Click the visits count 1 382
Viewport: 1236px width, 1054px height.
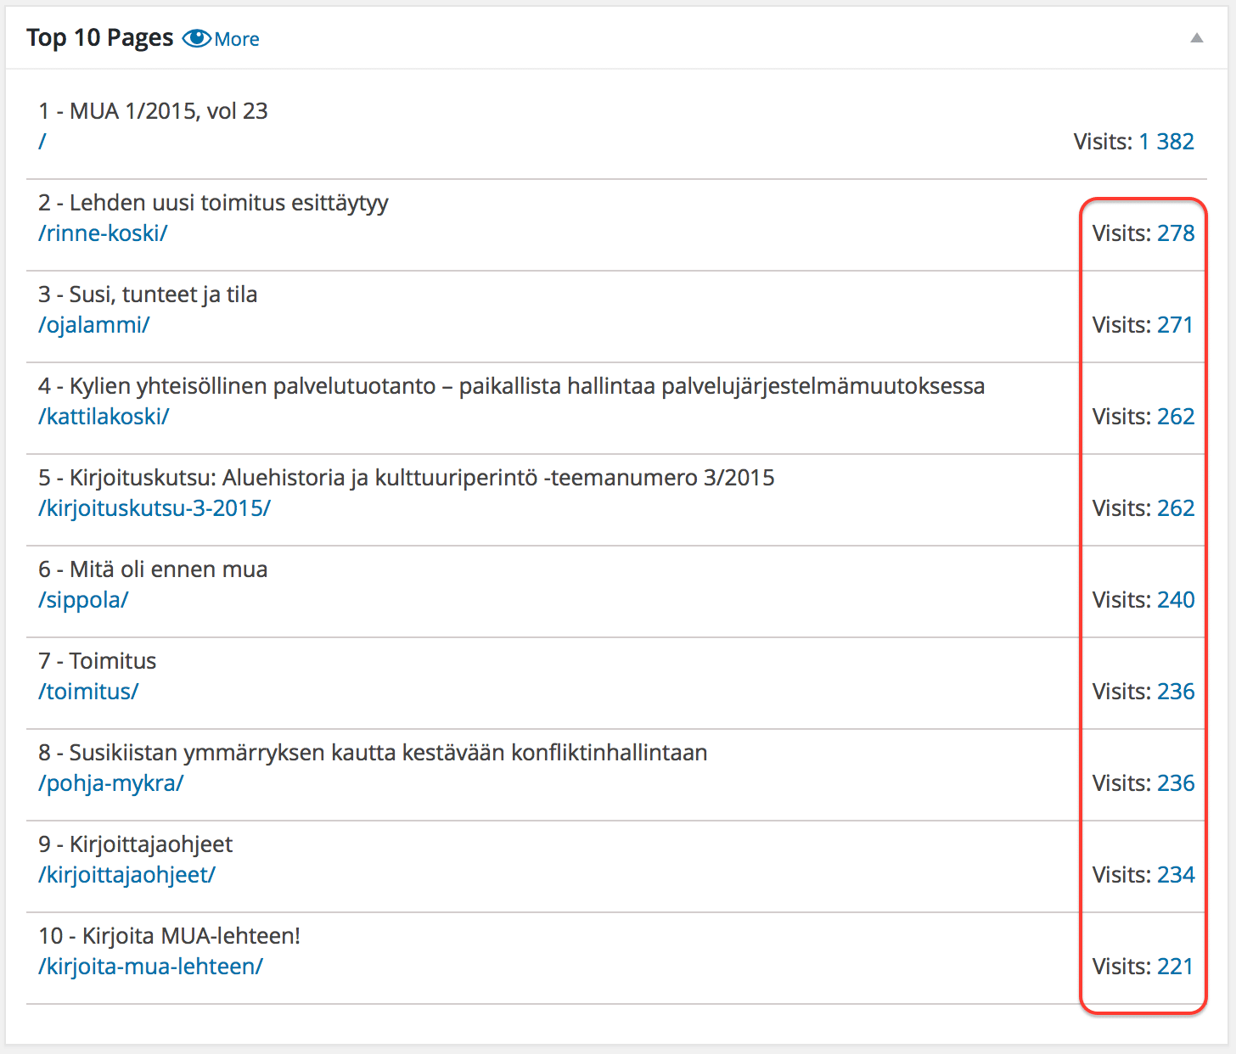(x=1166, y=141)
